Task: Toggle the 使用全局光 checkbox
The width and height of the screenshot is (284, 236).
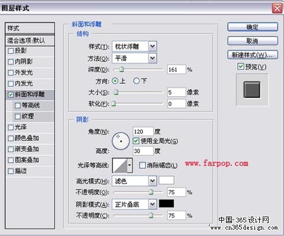Action: click(136, 141)
